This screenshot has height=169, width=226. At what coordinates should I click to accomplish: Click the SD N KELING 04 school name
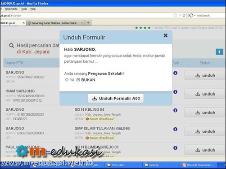(90, 109)
